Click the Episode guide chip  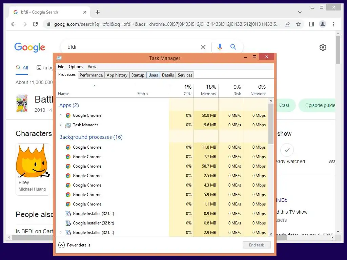tap(318, 106)
